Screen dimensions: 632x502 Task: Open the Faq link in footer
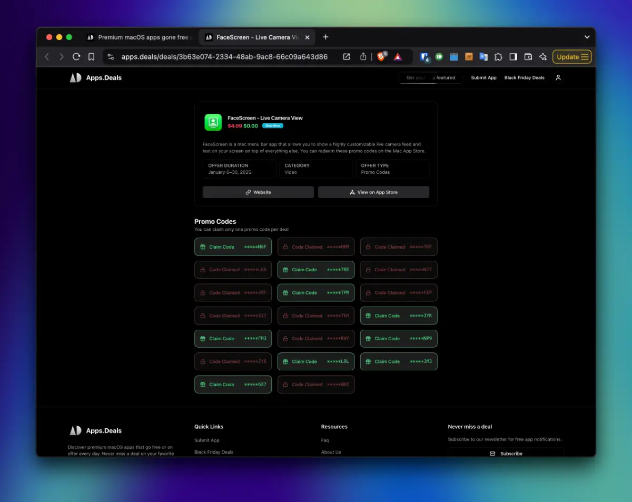[x=325, y=440]
